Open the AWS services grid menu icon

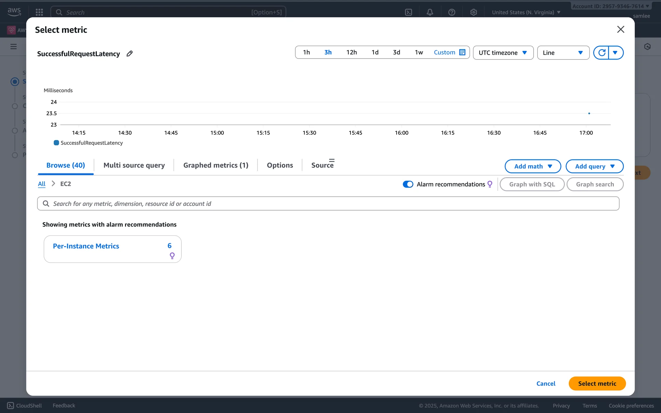[x=39, y=12]
